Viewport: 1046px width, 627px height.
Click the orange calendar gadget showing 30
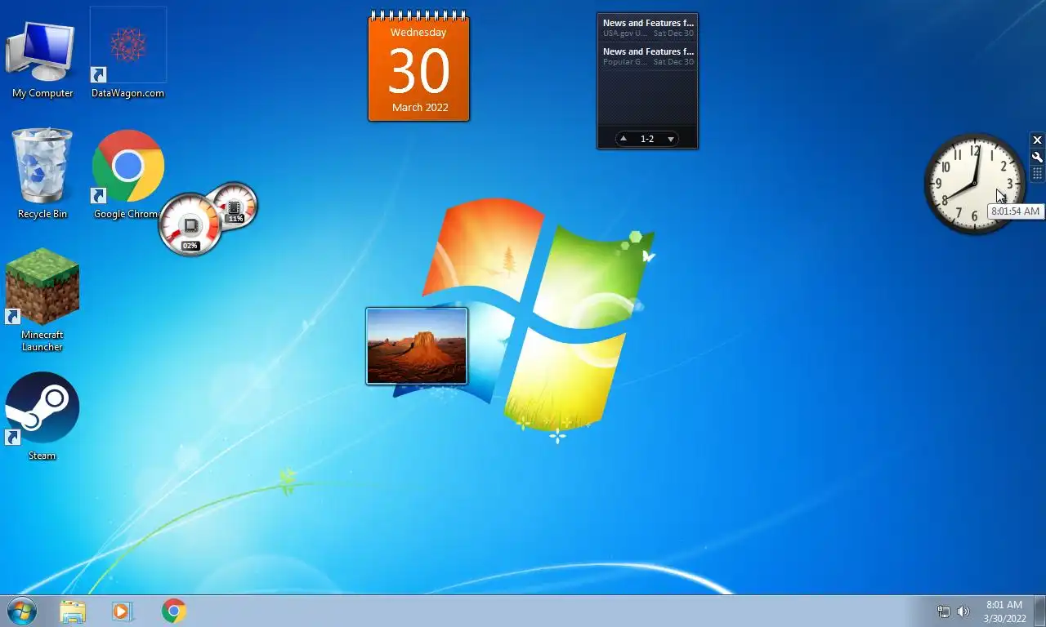pos(419,66)
